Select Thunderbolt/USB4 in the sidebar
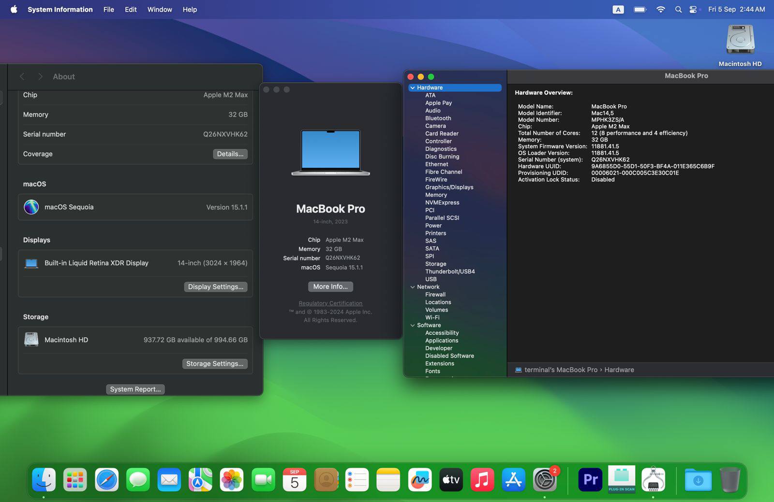This screenshot has height=502, width=774. 450,272
